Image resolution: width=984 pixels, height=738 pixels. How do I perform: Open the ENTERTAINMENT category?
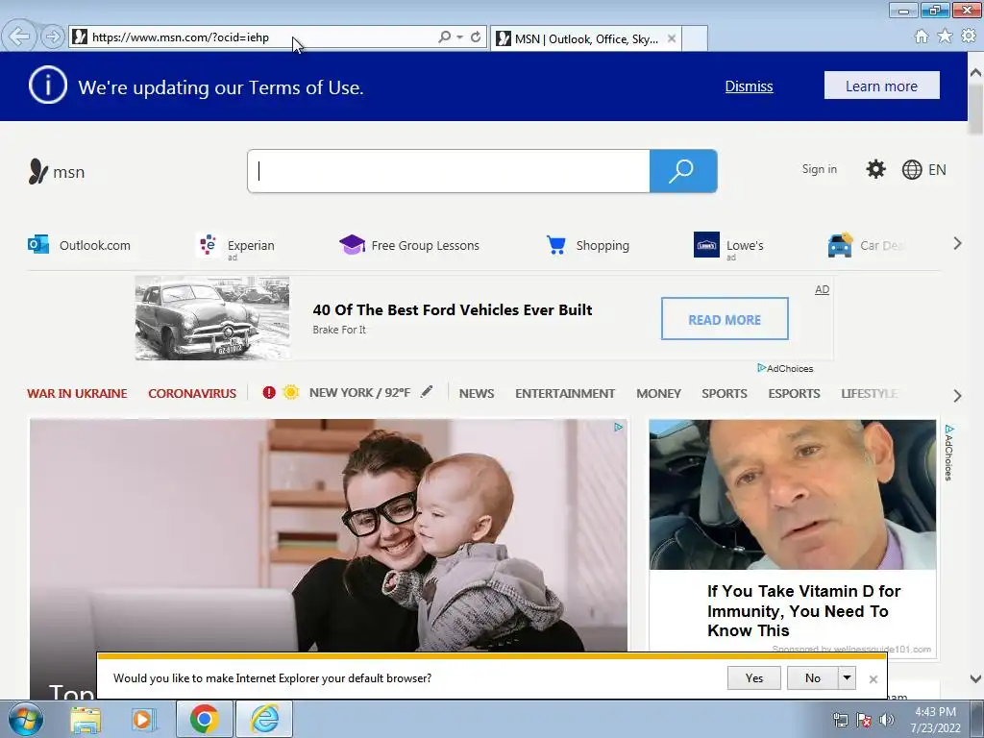point(565,393)
